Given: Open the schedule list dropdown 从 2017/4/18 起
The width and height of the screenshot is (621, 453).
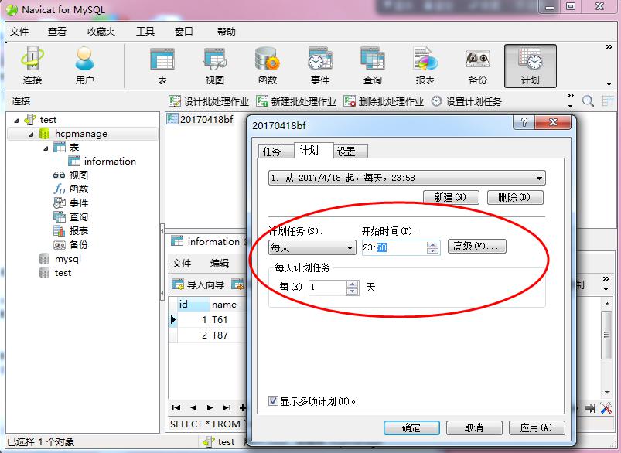Looking at the screenshot, I should point(407,178).
